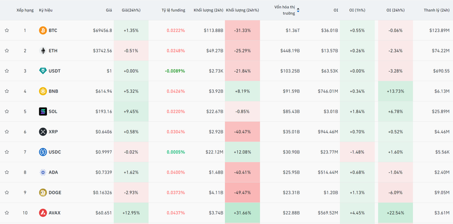The width and height of the screenshot is (453, 224).
Task: Click the Ethereum logo icon
Action: point(43,51)
